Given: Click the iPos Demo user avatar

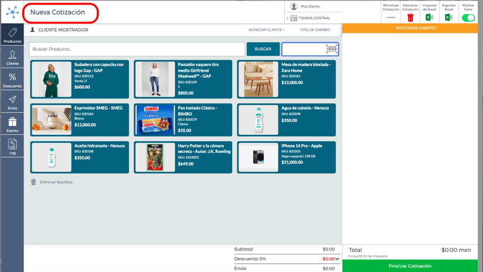Looking at the screenshot, I should (294, 6).
